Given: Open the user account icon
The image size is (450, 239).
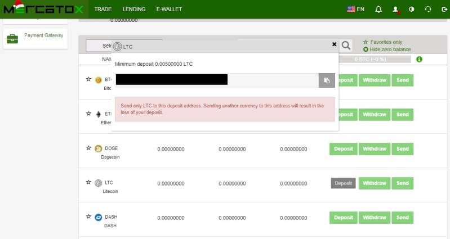Looking at the screenshot, I should tap(396, 10).
